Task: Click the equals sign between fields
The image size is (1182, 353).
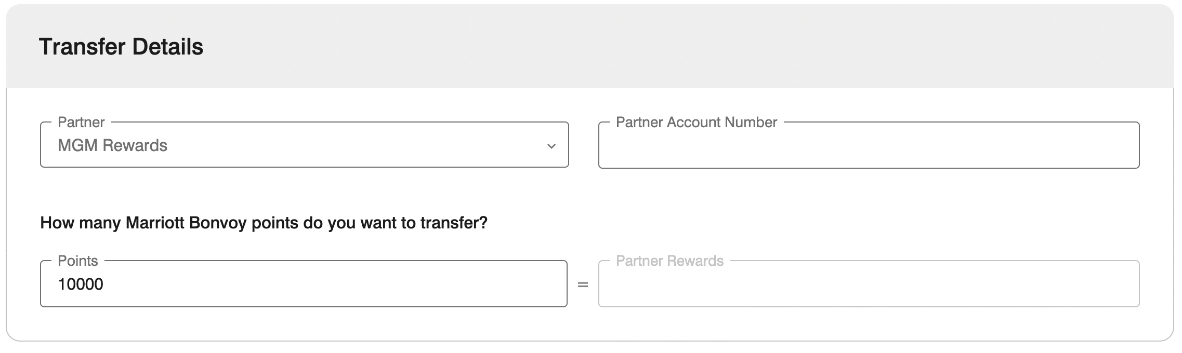Action: pyautogui.click(x=583, y=285)
